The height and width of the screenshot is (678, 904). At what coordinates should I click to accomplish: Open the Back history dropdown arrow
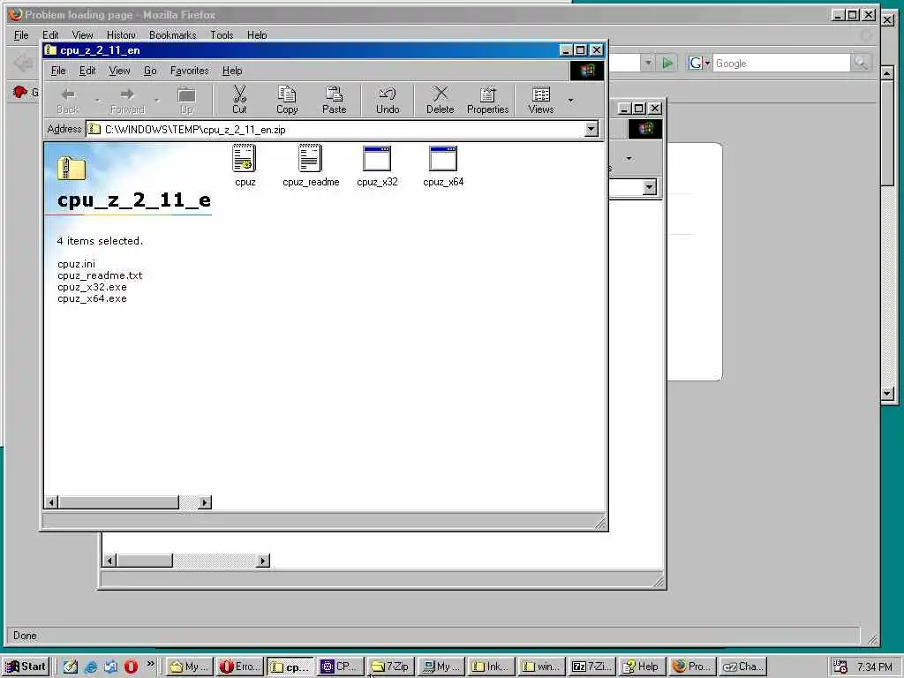(97, 101)
